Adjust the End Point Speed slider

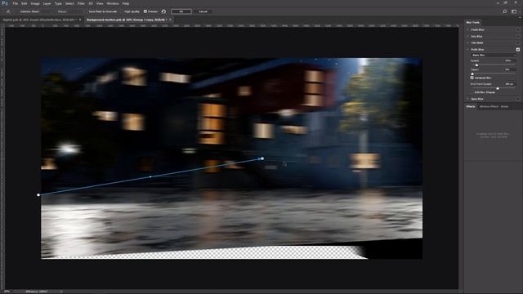tap(498, 88)
